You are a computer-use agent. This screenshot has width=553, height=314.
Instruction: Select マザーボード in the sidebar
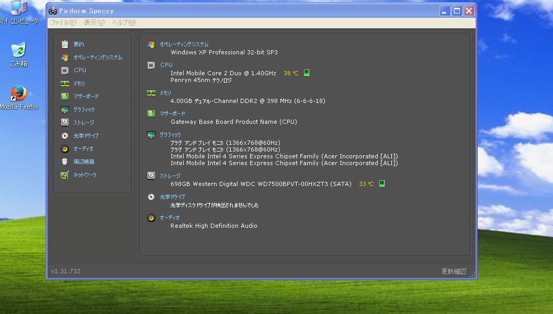86,97
